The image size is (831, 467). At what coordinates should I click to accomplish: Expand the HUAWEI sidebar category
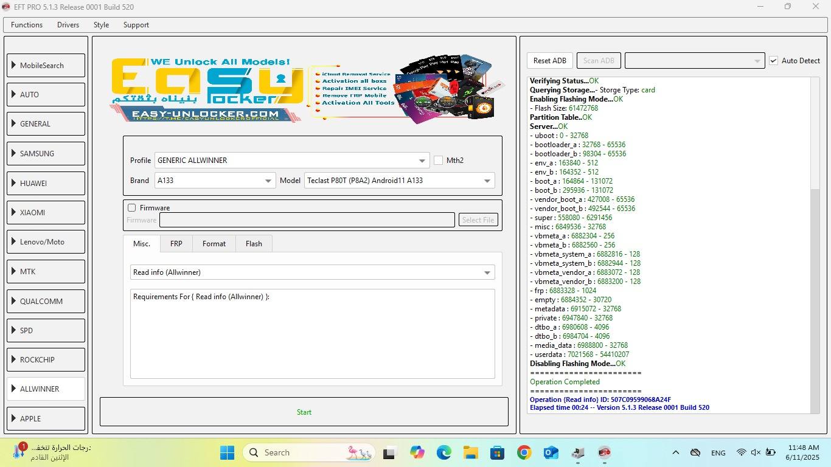click(x=46, y=183)
